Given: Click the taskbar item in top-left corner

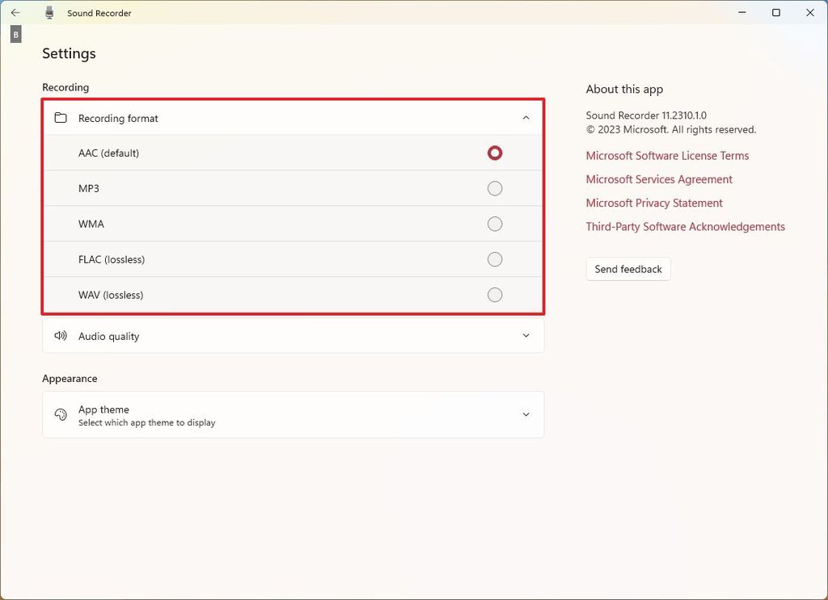Looking at the screenshot, I should [x=15, y=34].
